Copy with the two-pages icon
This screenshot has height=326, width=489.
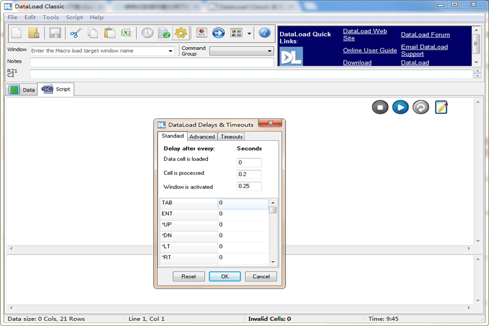(x=93, y=33)
